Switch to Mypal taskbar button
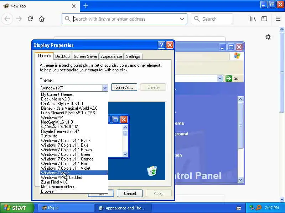This screenshot has width=285, height=213. [66, 208]
